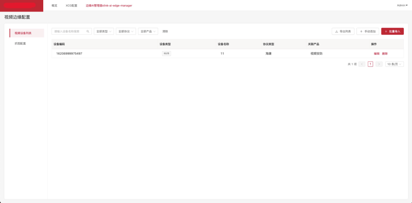Click the red logo in header
412x203 pixels.
click(x=21, y=6)
